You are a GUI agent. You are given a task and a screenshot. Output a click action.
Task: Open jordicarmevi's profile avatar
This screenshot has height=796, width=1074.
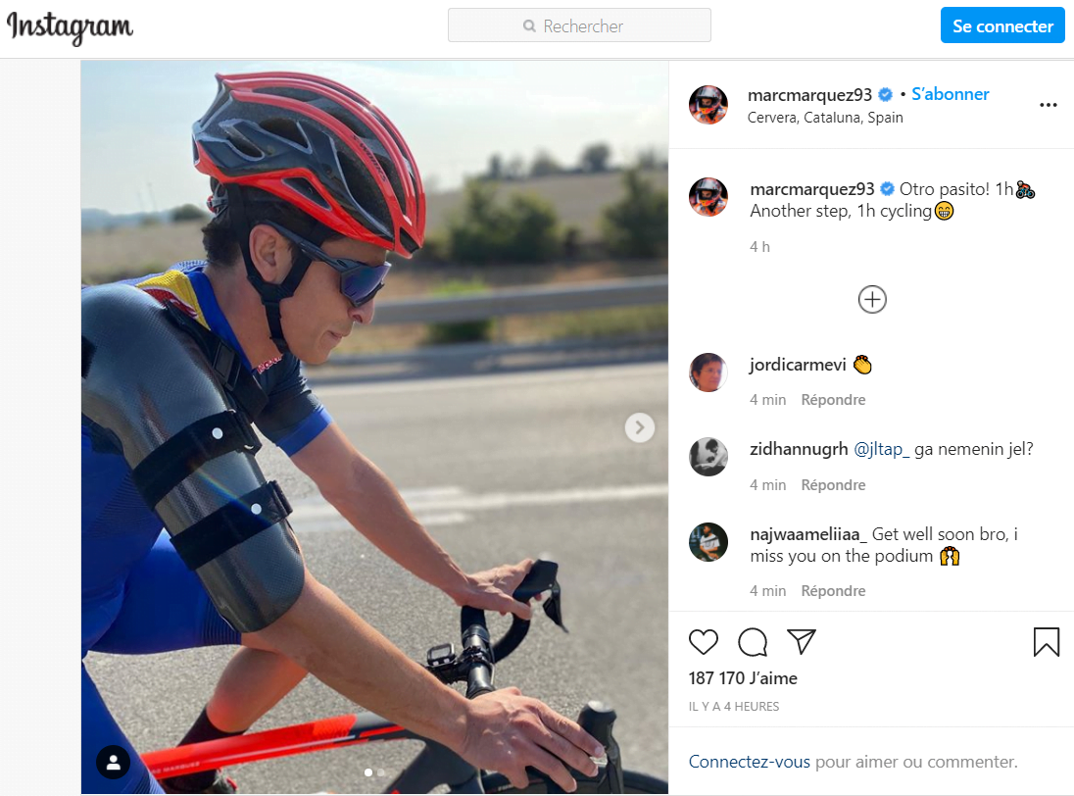708,373
